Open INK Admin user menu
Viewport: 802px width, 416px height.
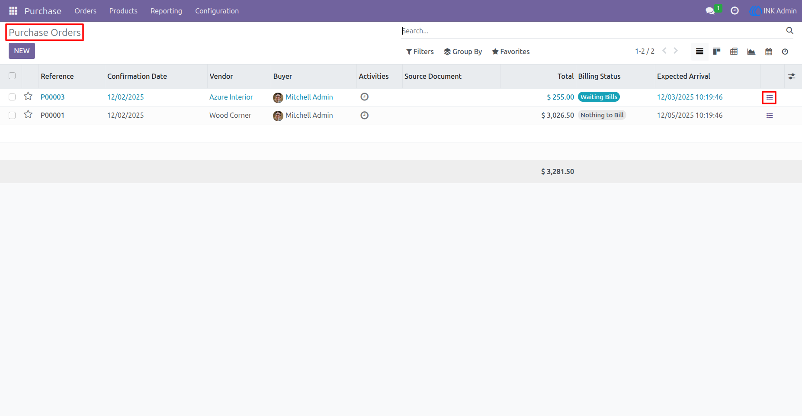pyautogui.click(x=773, y=11)
